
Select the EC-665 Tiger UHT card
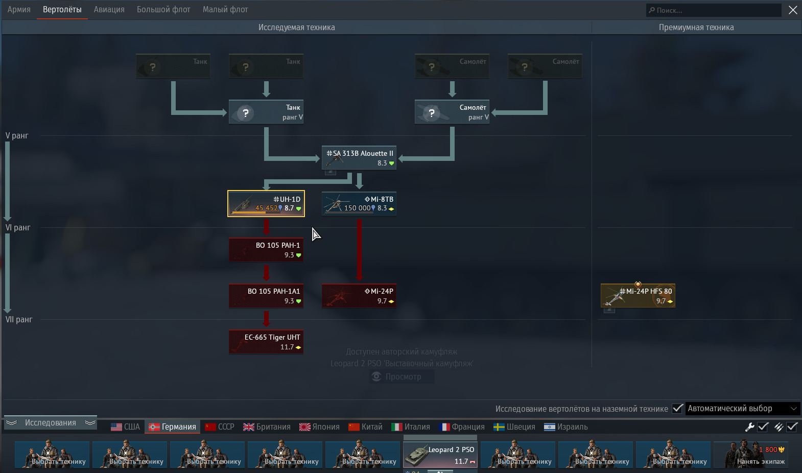(266, 342)
